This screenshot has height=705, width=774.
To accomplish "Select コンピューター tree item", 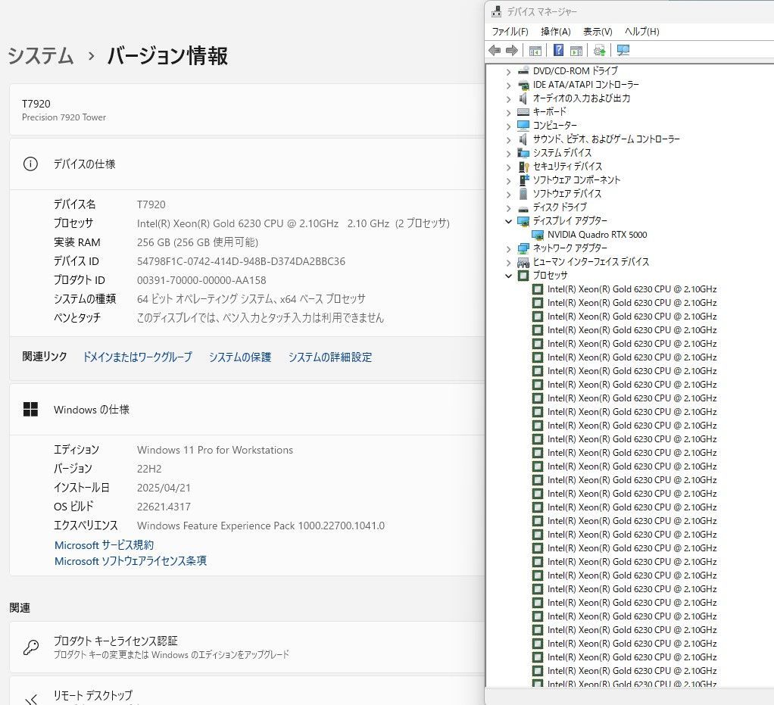I will [x=555, y=126].
